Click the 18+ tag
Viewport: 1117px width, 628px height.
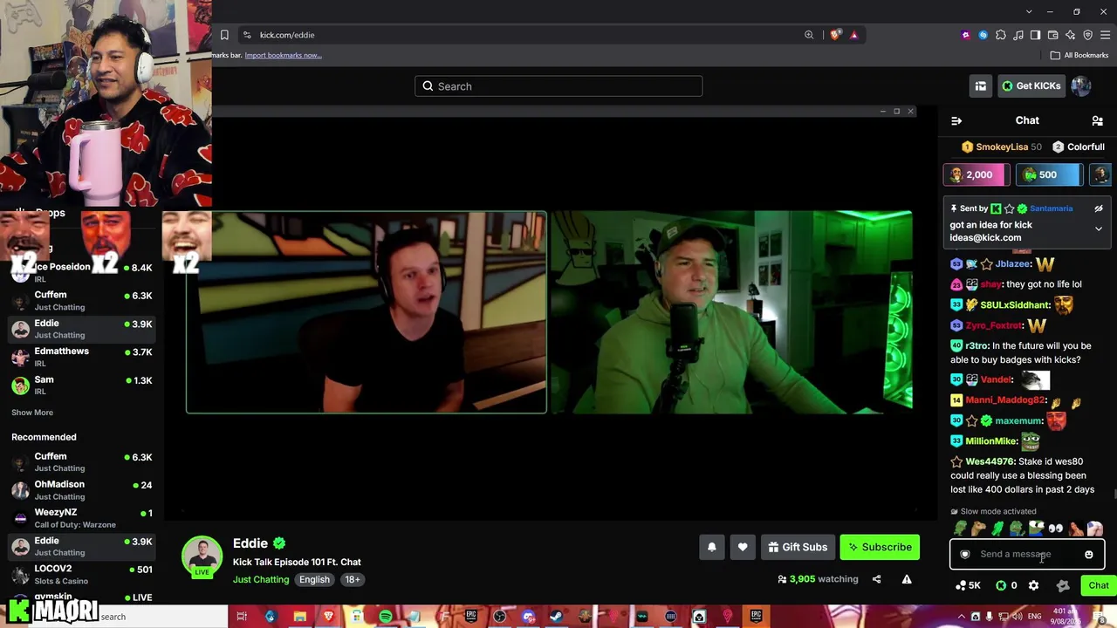pos(352,579)
